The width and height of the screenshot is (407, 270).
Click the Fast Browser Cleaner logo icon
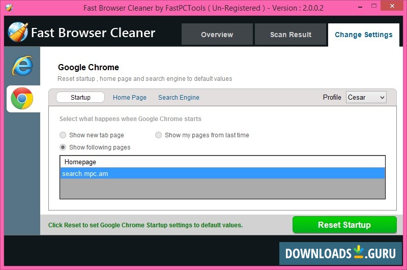click(18, 32)
